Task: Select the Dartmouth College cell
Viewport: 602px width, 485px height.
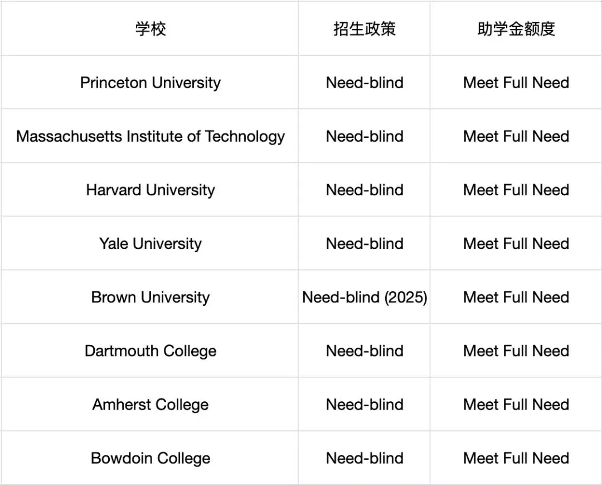Action: pos(151,350)
